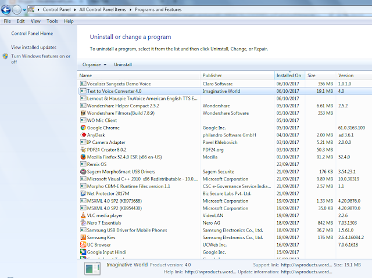
Task: Click the WO Mic Client icon
Action: [83, 120]
